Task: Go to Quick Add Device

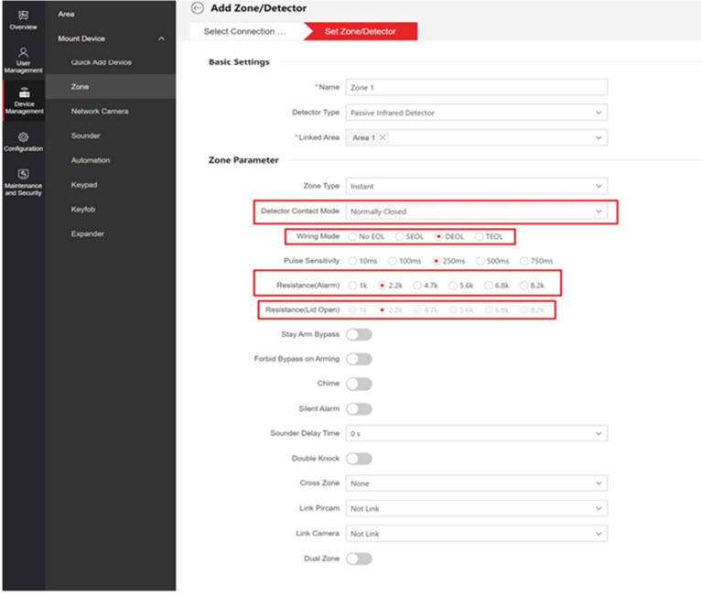Action: [x=102, y=62]
